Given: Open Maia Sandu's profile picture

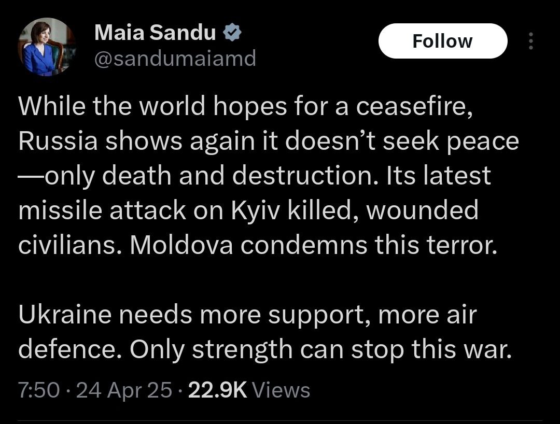Looking at the screenshot, I should pyautogui.click(x=47, y=47).
